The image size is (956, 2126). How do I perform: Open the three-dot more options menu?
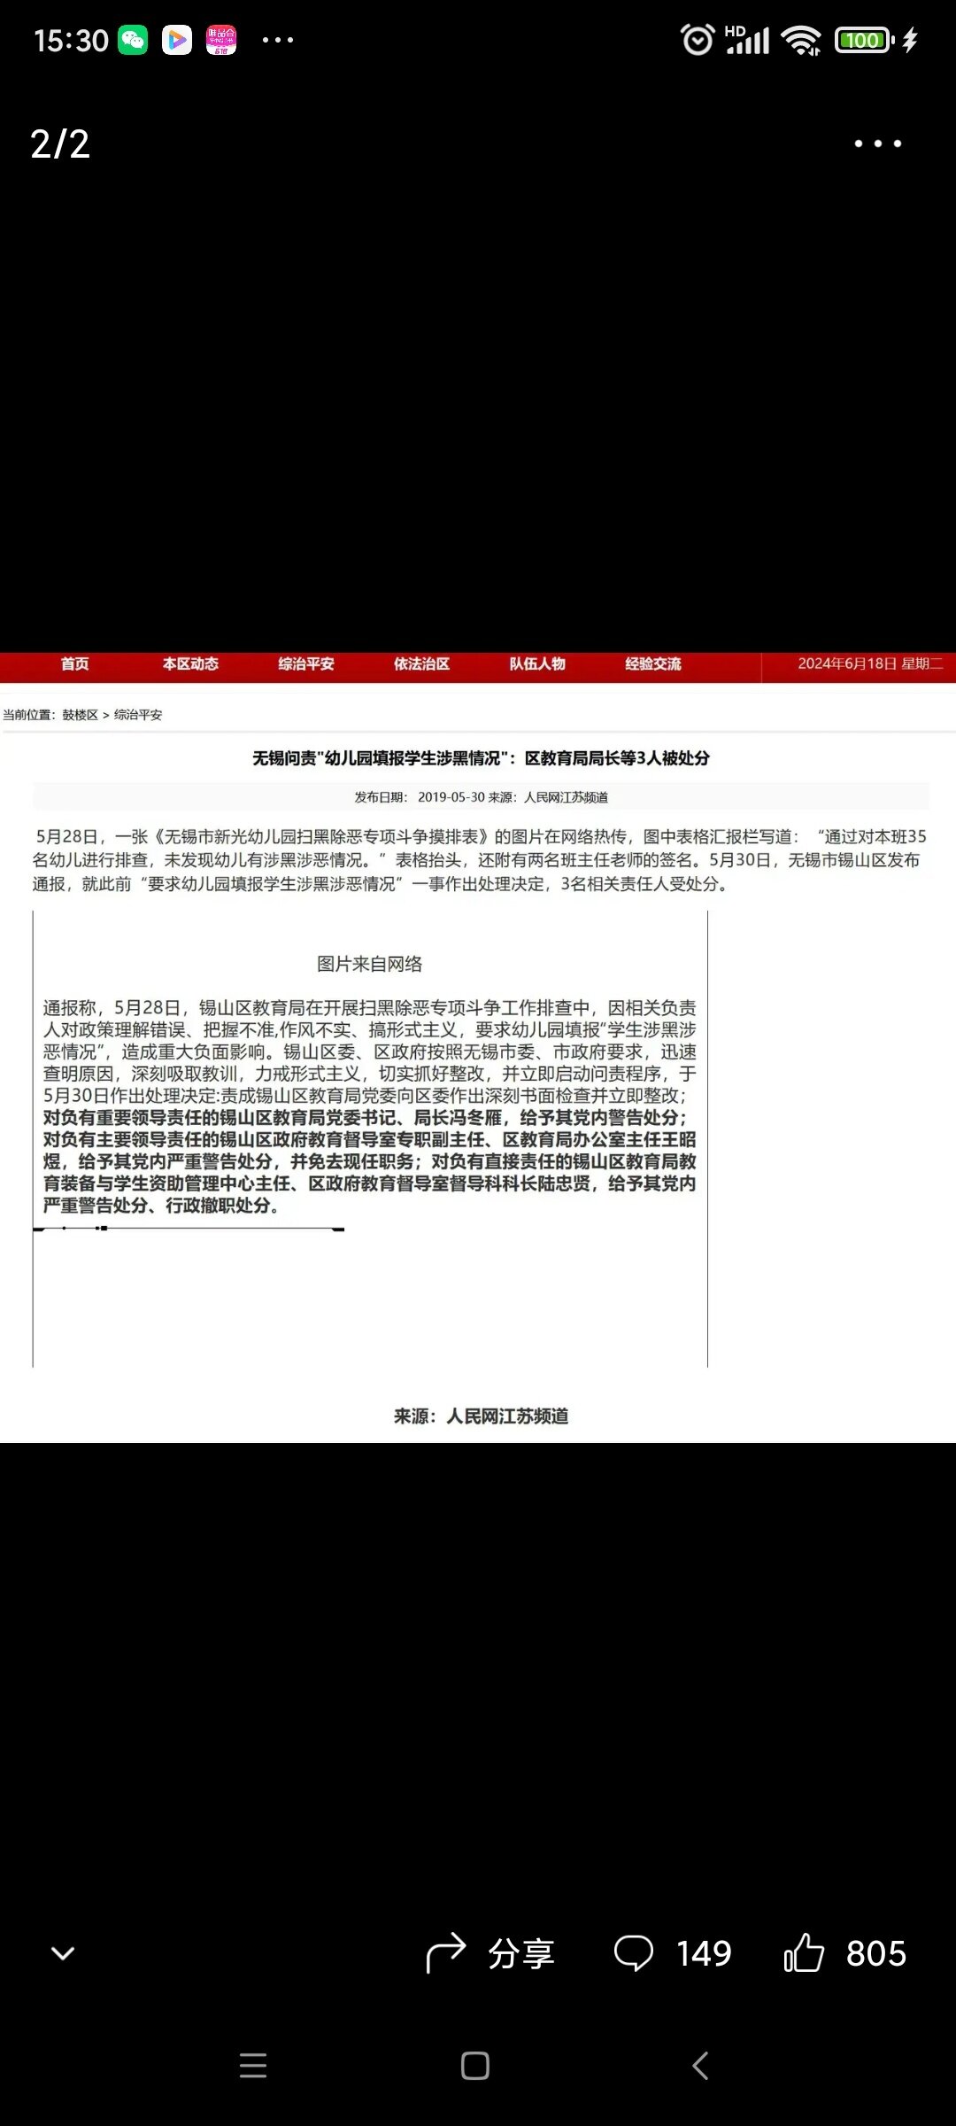pyautogui.click(x=877, y=144)
